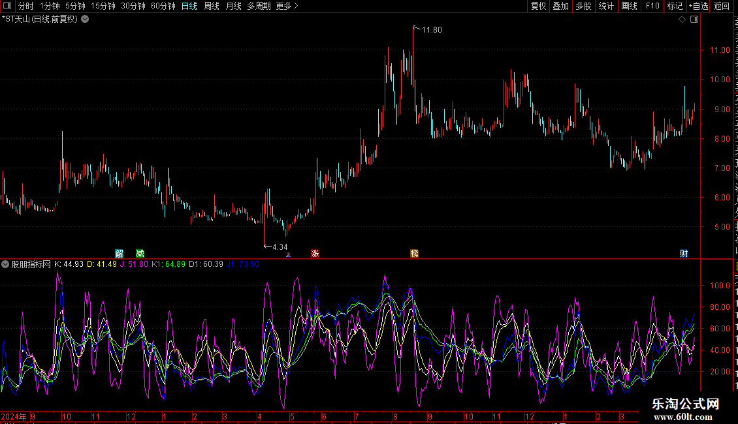Click the 多股 multi-stock button
Image resolution: width=738 pixels, height=424 pixels.
click(583, 6)
